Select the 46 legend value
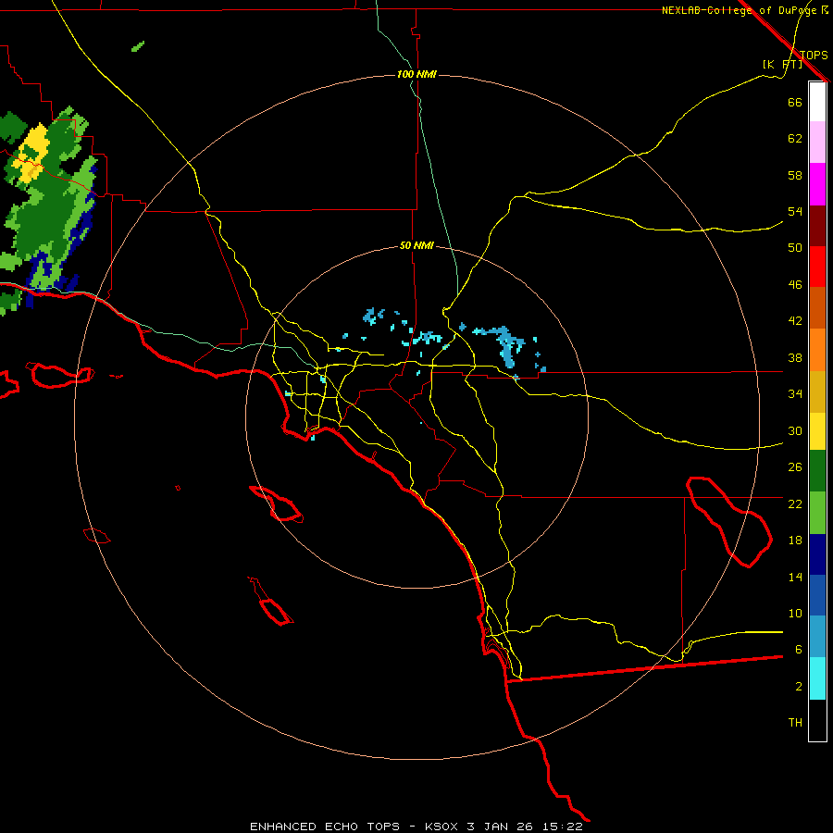This screenshot has height=833, width=833. pos(795,285)
